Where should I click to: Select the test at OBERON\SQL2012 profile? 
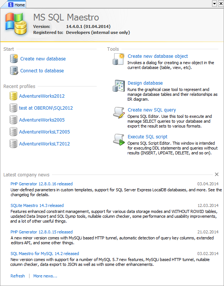point(46,108)
